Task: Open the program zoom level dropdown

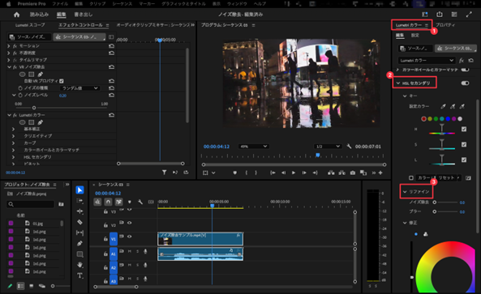Action: [253, 147]
